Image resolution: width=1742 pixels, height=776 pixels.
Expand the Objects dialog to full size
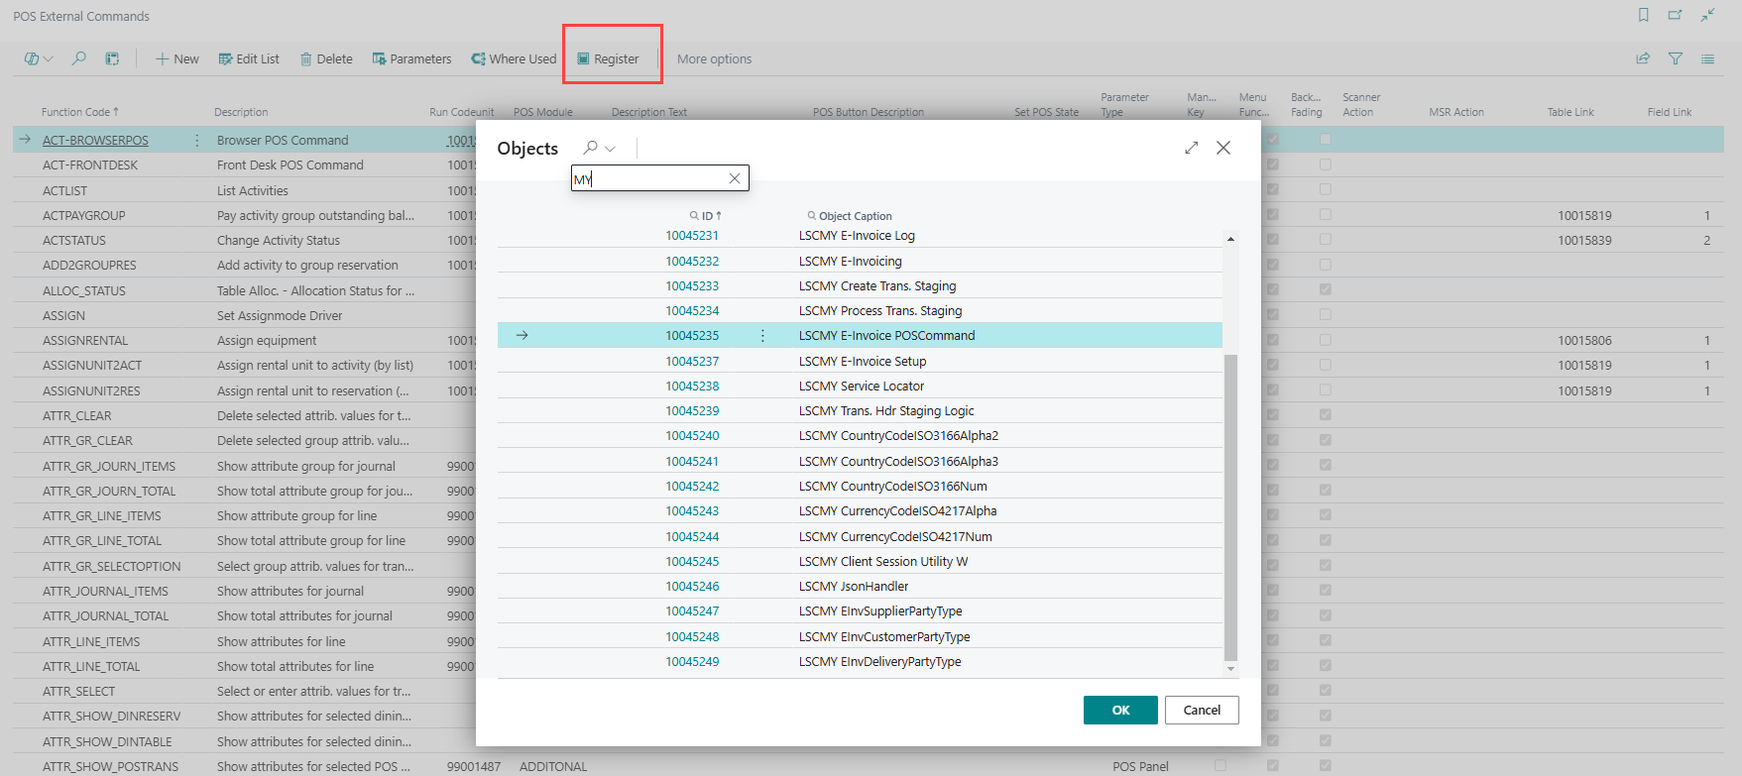coord(1191,148)
